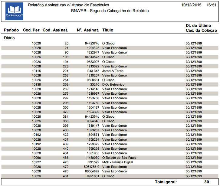
Task: Select subscription number 1204128
Action: pyautogui.click(x=93, y=48)
